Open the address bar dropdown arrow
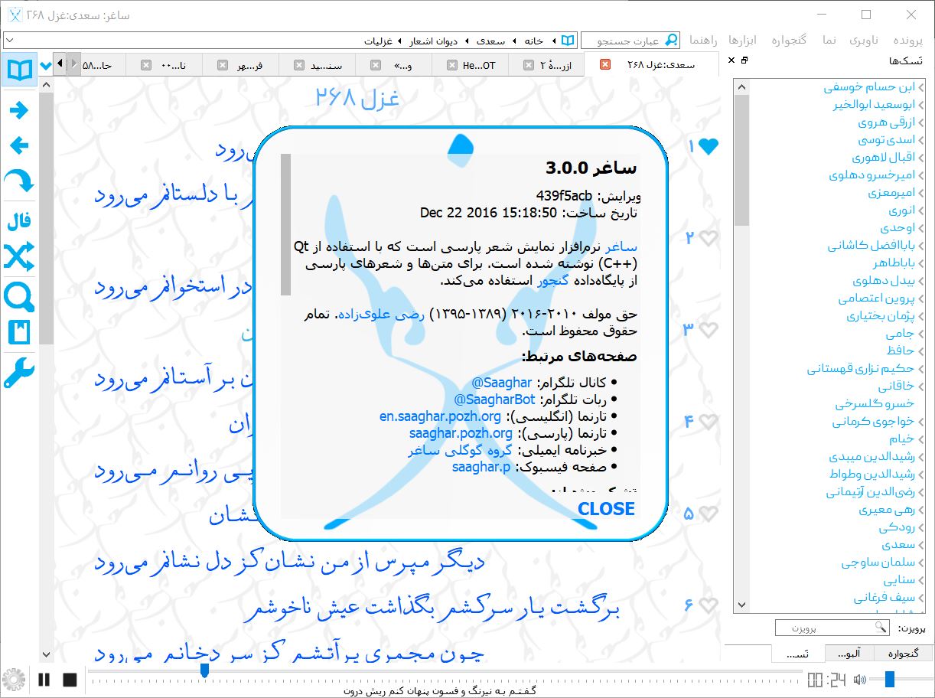 (11, 40)
